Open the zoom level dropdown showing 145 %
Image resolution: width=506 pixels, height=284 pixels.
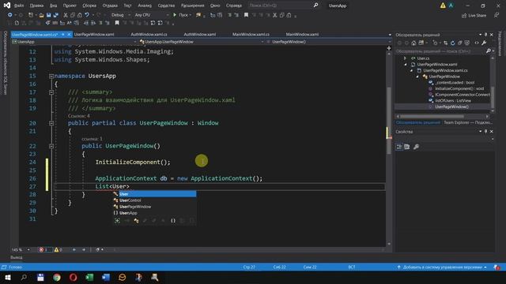(21, 249)
